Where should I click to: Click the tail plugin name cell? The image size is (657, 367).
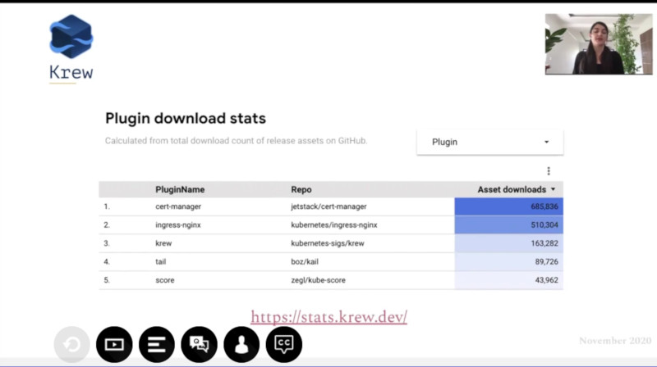coord(160,261)
